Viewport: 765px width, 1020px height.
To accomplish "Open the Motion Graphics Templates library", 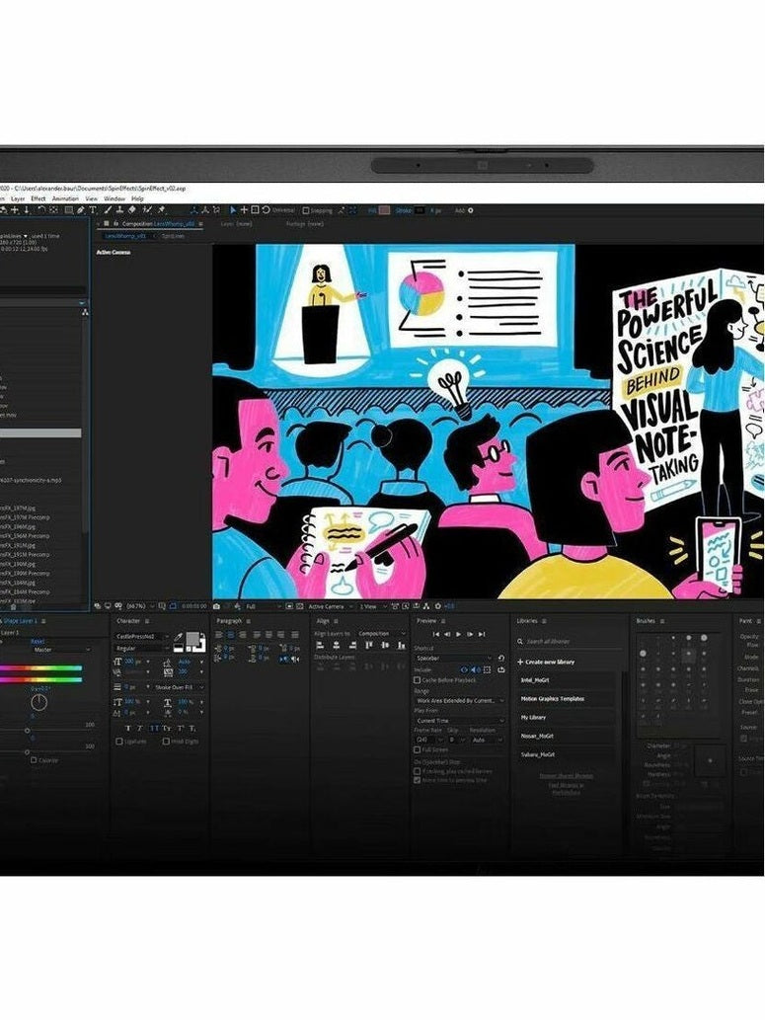I will click(x=553, y=699).
